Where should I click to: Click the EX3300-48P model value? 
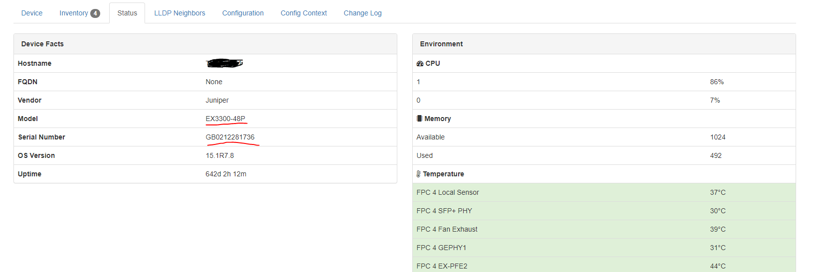(225, 119)
